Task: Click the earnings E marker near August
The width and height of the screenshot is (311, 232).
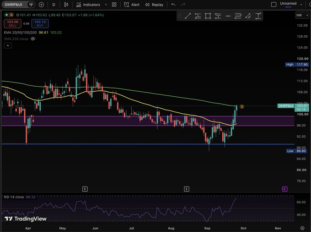Action: tap(187, 189)
